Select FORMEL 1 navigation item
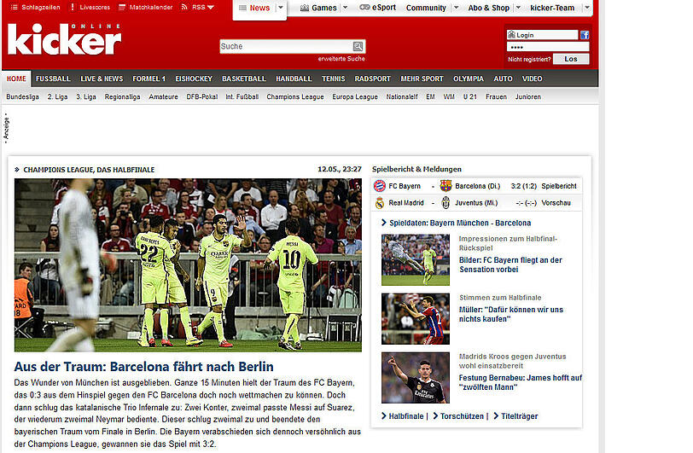 click(x=149, y=78)
